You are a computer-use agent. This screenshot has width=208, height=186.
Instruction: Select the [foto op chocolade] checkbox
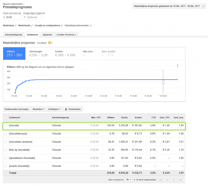[6, 150]
